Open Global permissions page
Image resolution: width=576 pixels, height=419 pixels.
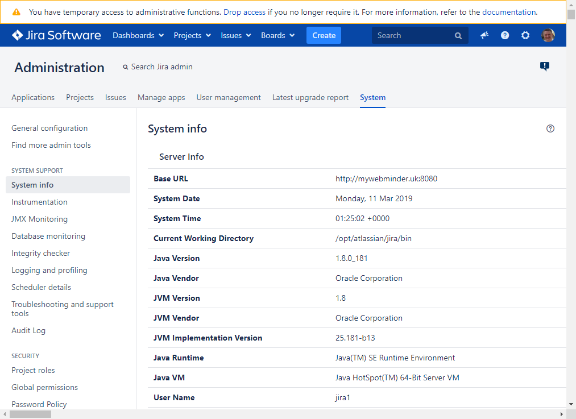pyautogui.click(x=44, y=387)
